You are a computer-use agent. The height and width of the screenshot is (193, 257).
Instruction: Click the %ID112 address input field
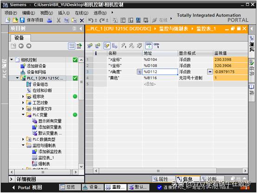point(161,71)
